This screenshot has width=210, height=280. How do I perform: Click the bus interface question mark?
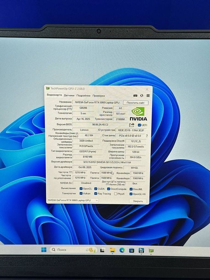(147, 136)
